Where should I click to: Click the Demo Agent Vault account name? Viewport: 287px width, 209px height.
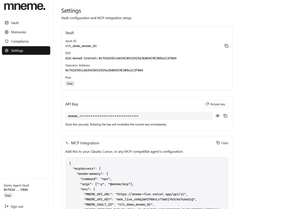pos(16,185)
